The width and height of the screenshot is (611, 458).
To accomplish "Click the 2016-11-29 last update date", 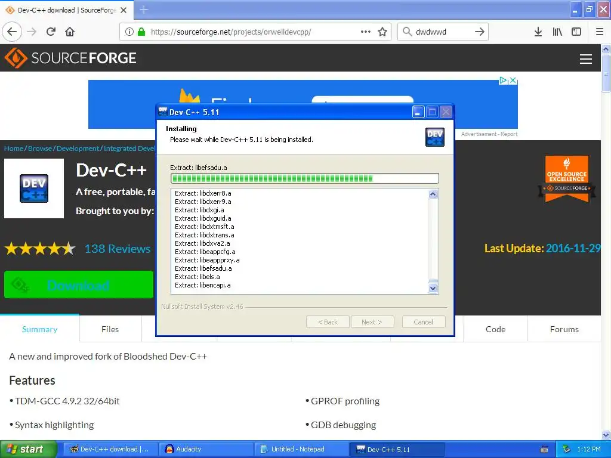I will pyautogui.click(x=573, y=248).
